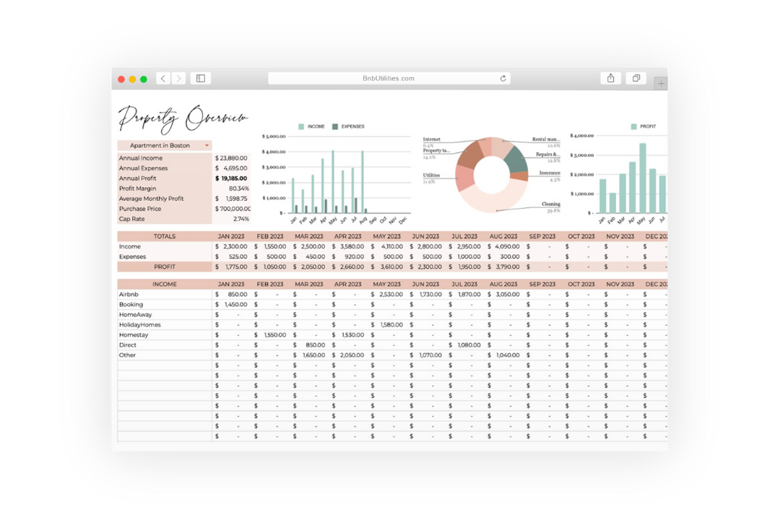
Task: Select the Airbnb AUG 2023 income cell
Action: [x=503, y=295]
